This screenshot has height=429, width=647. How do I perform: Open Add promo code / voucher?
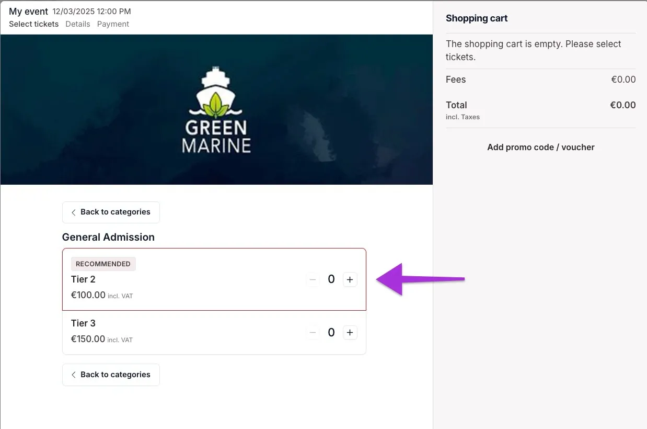tap(541, 148)
